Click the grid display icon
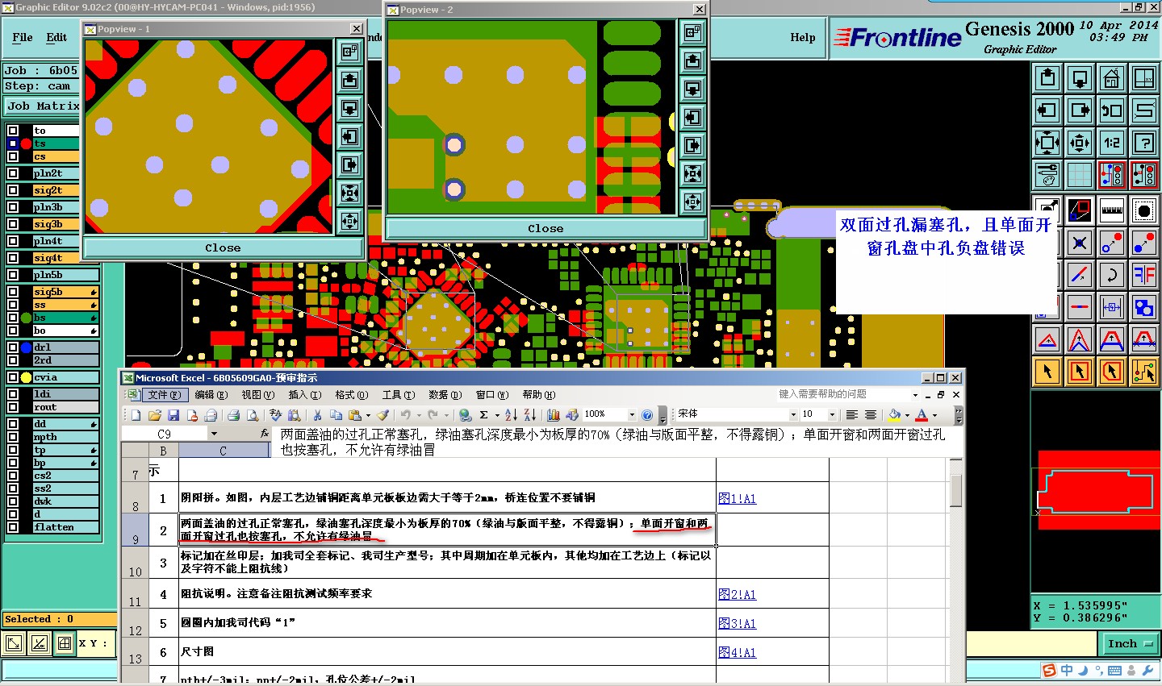Screen dimensions: 1162x686 coord(1080,175)
